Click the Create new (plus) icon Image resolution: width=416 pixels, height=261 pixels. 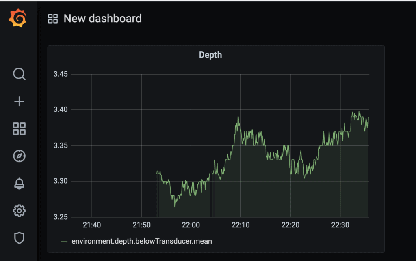point(19,101)
